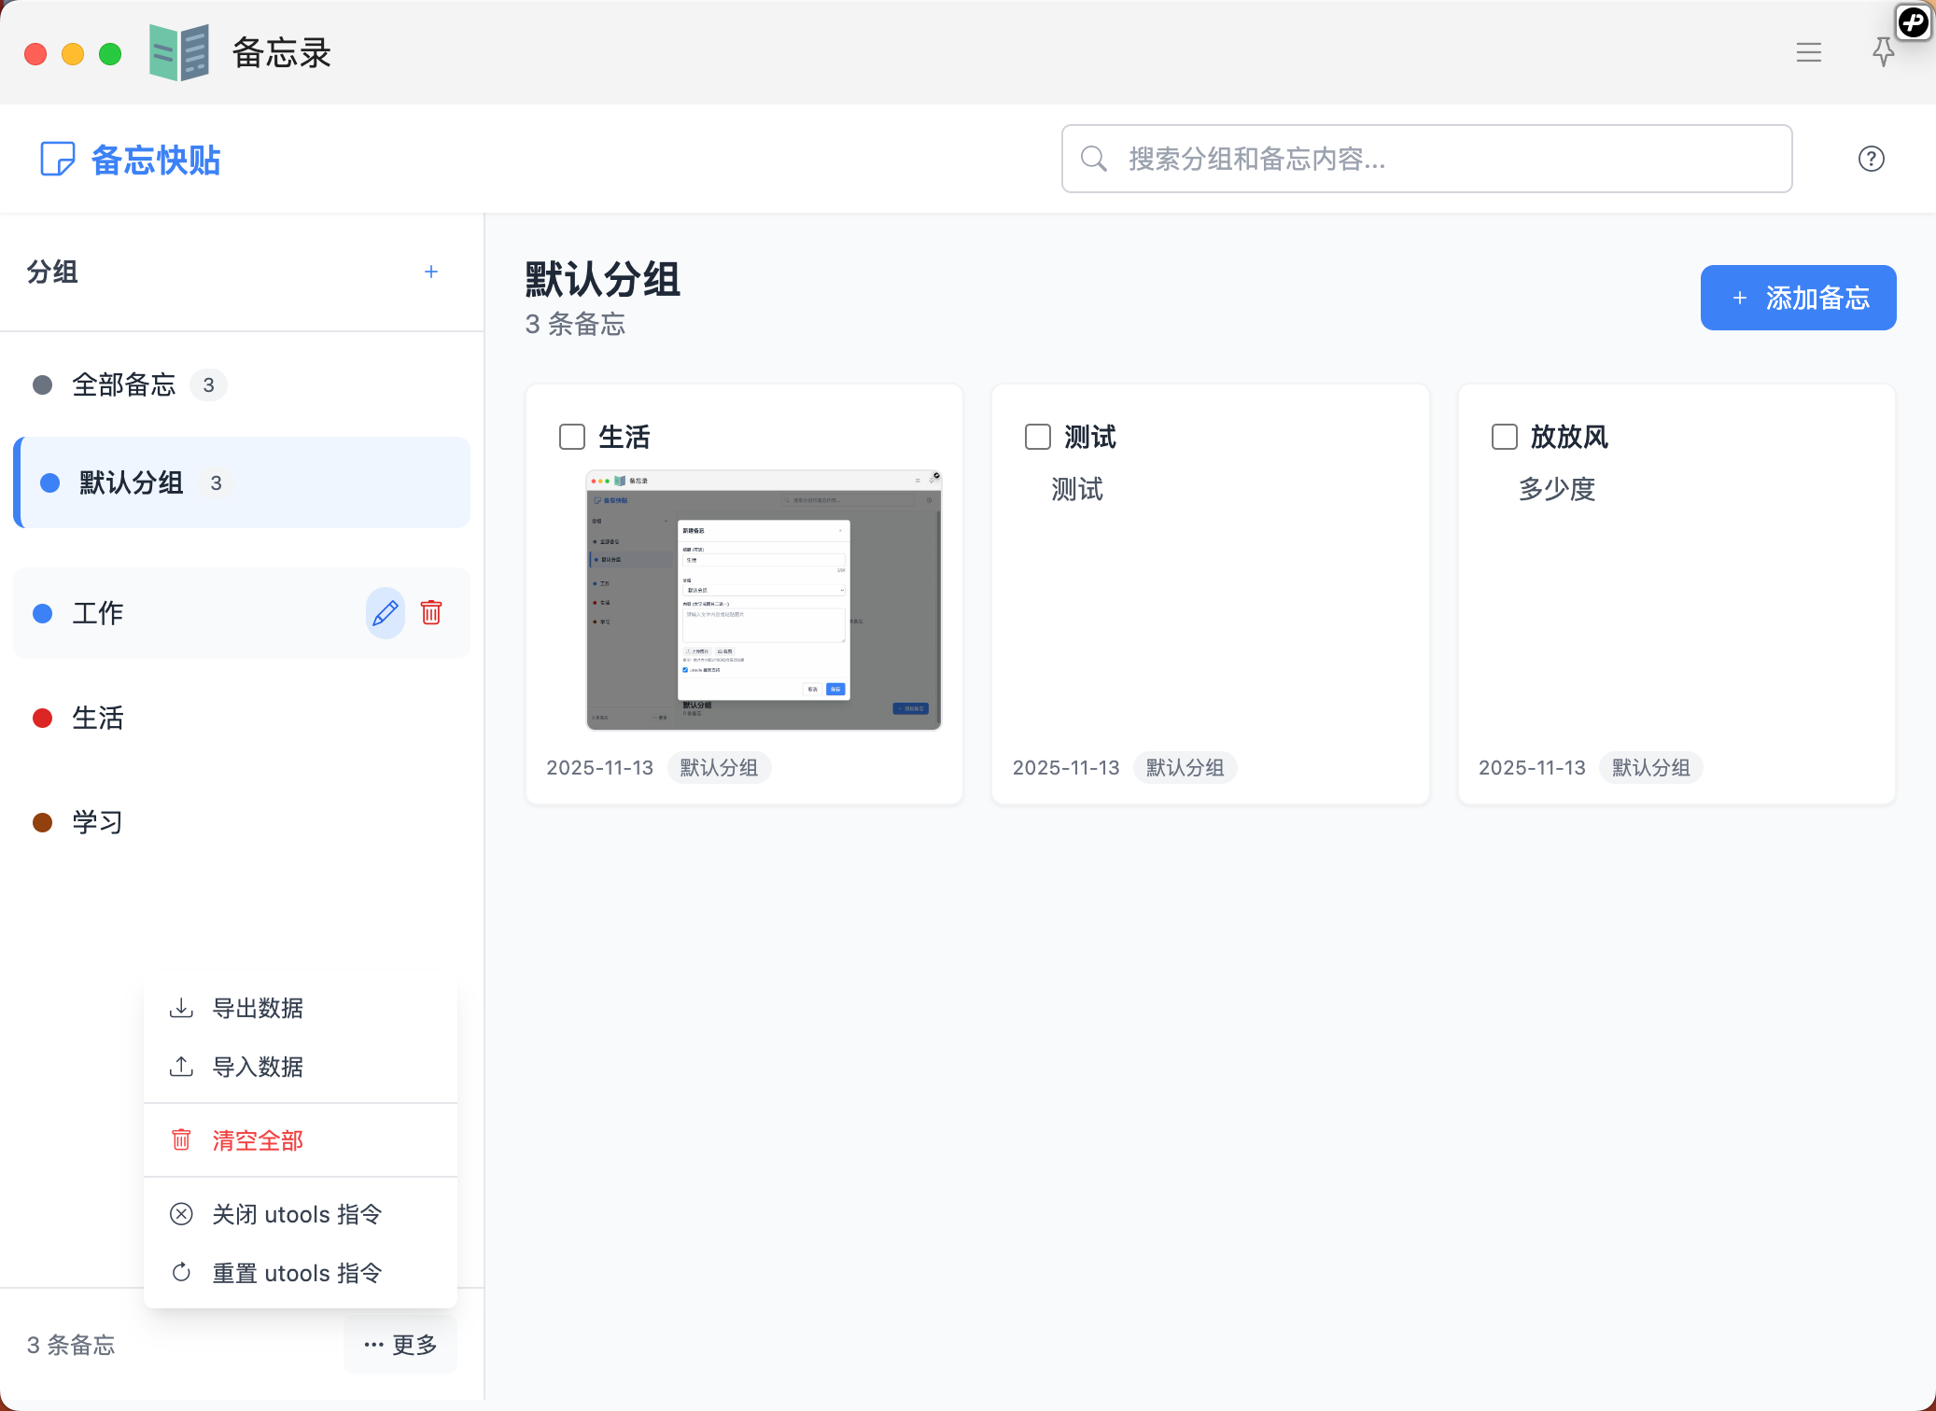Click the pencil edit icon for 工作 group
Image resolution: width=1936 pixels, height=1411 pixels.
385,613
